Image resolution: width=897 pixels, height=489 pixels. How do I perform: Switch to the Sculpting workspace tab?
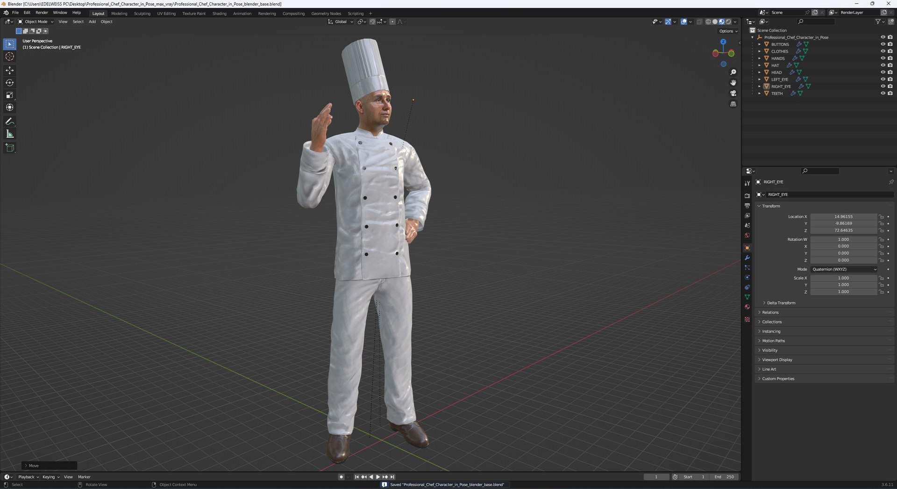point(142,14)
